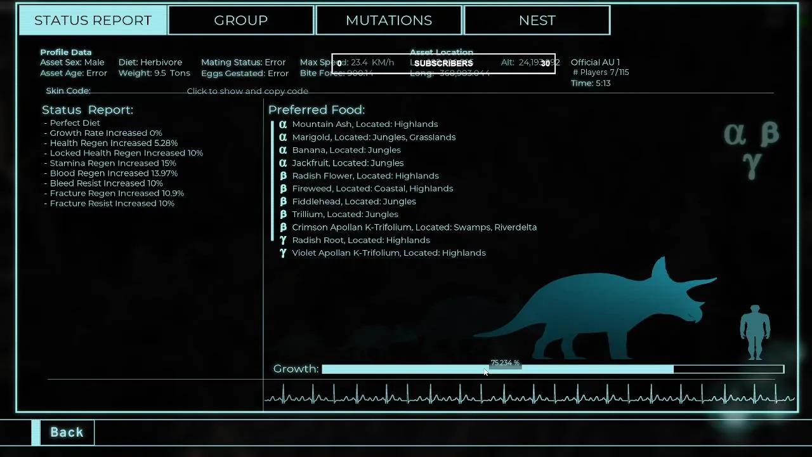
Task: Select the 'Mountain Ash, Located: Highlands' entry
Action: pos(365,124)
